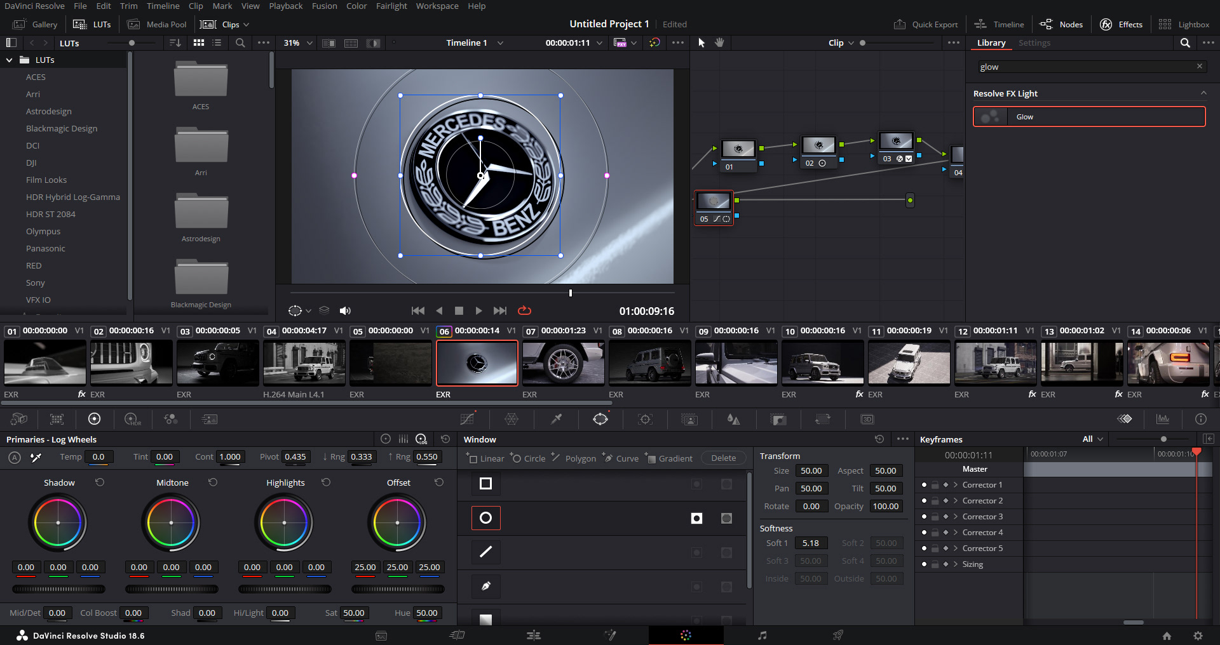Collapse the Resolve FX Light category
1220x645 pixels.
click(x=1203, y=93)
